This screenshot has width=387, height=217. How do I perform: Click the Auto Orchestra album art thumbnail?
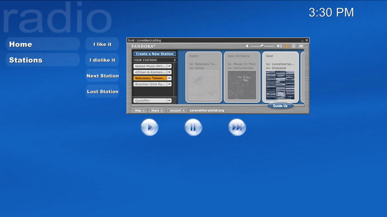242,85
